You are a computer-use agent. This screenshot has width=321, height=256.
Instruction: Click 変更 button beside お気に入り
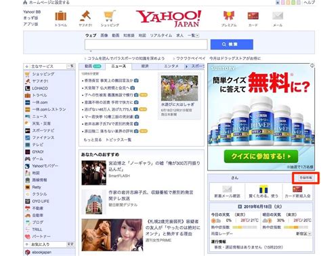70,244
